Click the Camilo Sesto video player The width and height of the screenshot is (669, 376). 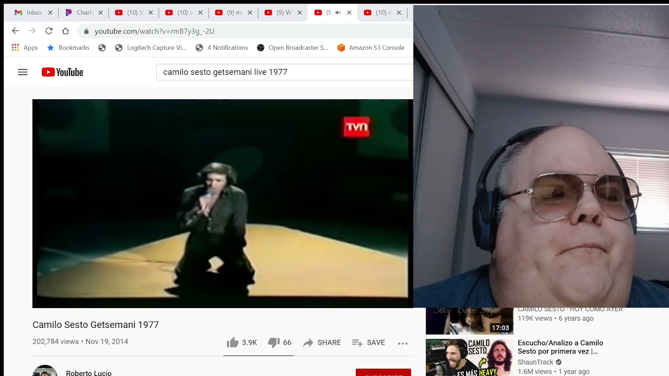click(223, 204)
